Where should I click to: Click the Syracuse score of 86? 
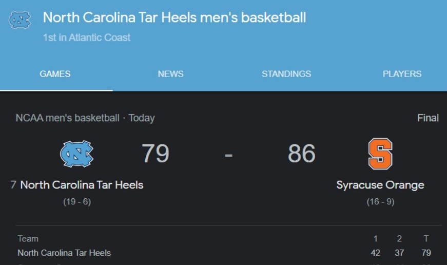[302, 154]
